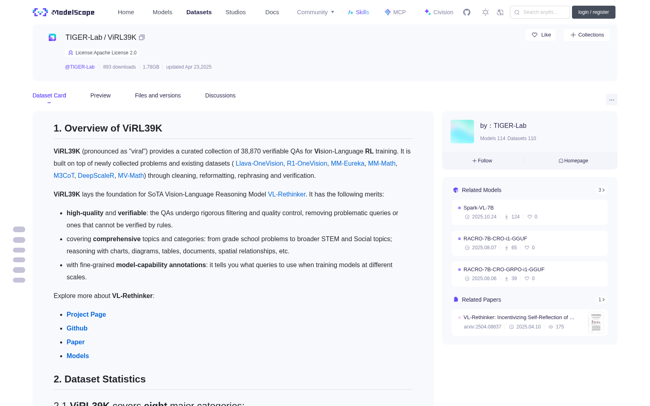Copy the dataset name ViRL39K

[x=142, y=37]
